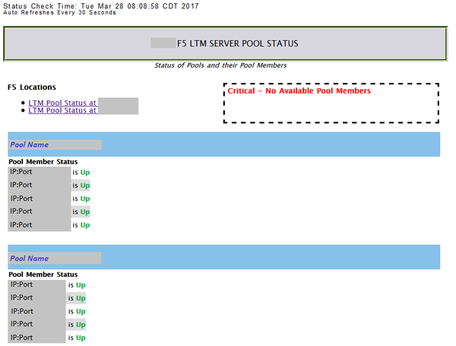456x346 pixels.
Task: Select the first pool's Pool Name label
Action: pyautogui.click(x=29, y=144)
